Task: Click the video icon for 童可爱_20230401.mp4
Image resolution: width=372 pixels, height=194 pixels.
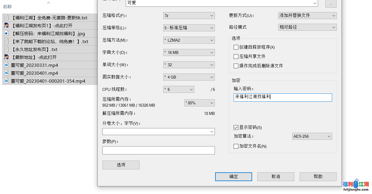Action: [x=6, y=73]
